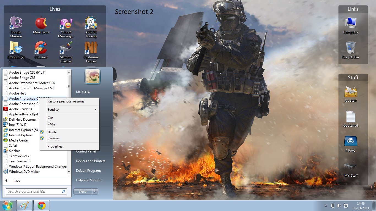
Task: Open the shutdown options arrow beside Sleep
Action: [95, 191]
